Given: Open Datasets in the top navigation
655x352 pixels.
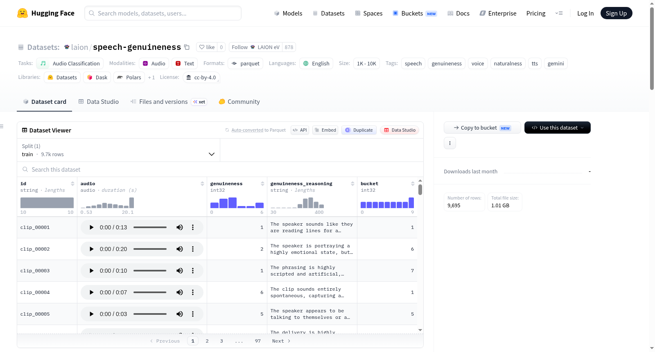Looking at the screenshot, I should click(329, 13).
